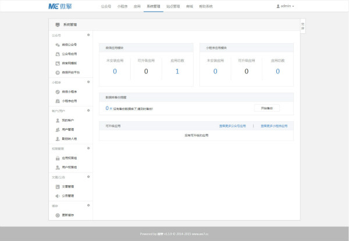Image resolution: width=349 pixels, height=241 pixels.
Task: Click the 应用权限组 lock icon
Action: point(57,158)
